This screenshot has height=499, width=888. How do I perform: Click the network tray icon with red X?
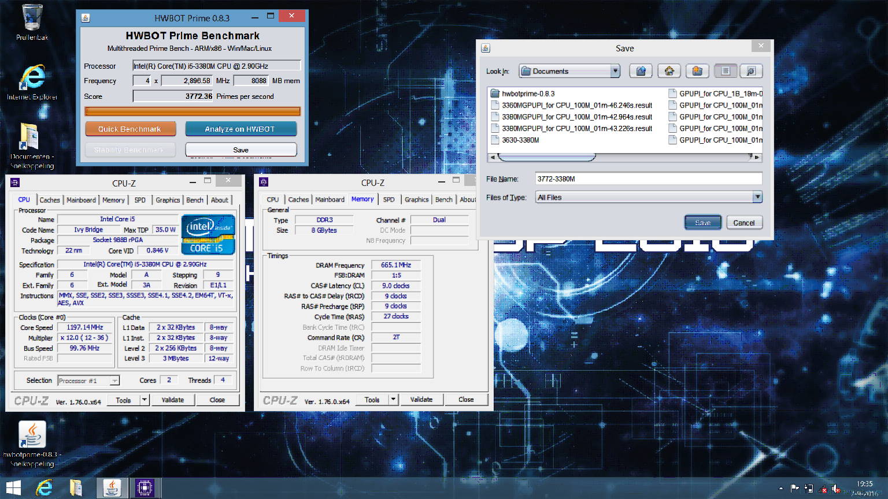823,489
